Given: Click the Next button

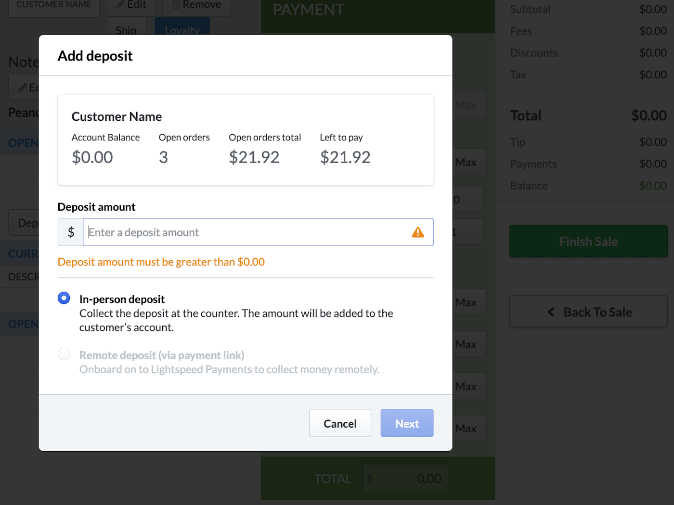Looking at the screenshot, I should coord(407,423).
